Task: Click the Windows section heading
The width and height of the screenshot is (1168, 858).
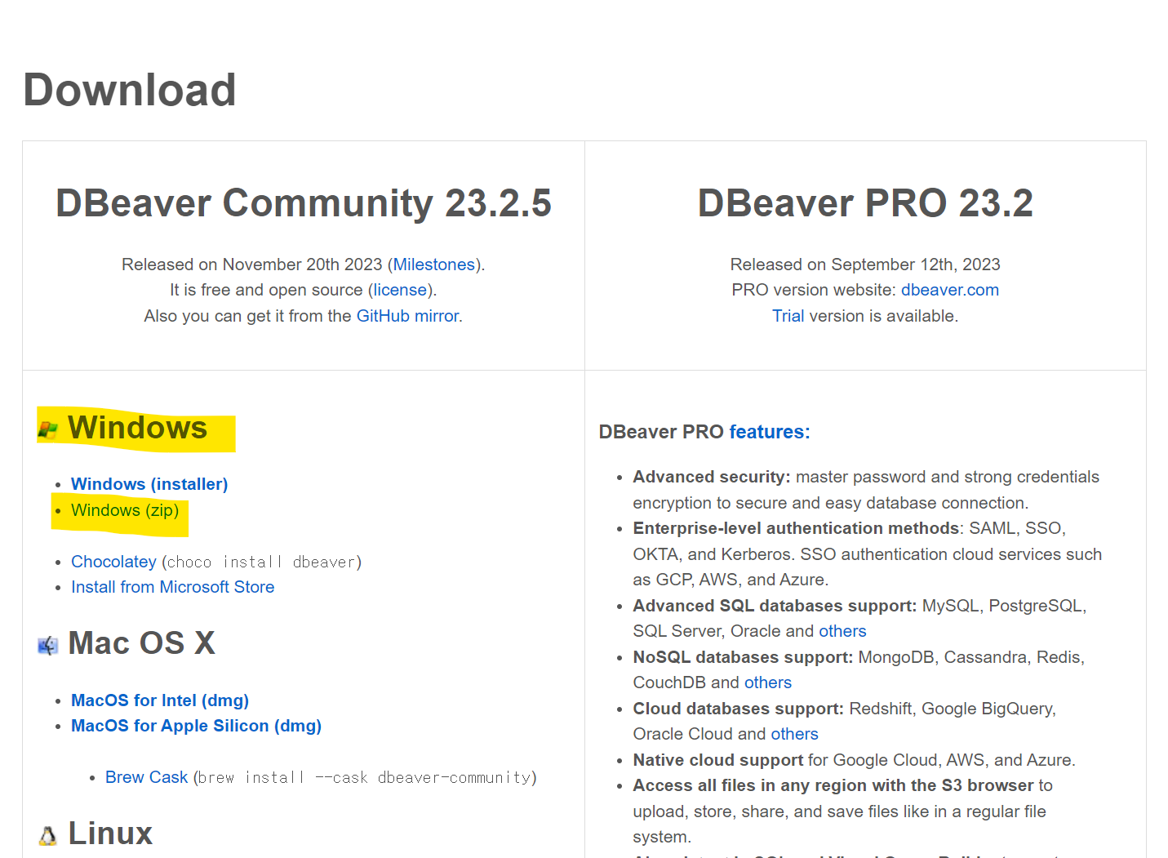Action: coord(137,429)
